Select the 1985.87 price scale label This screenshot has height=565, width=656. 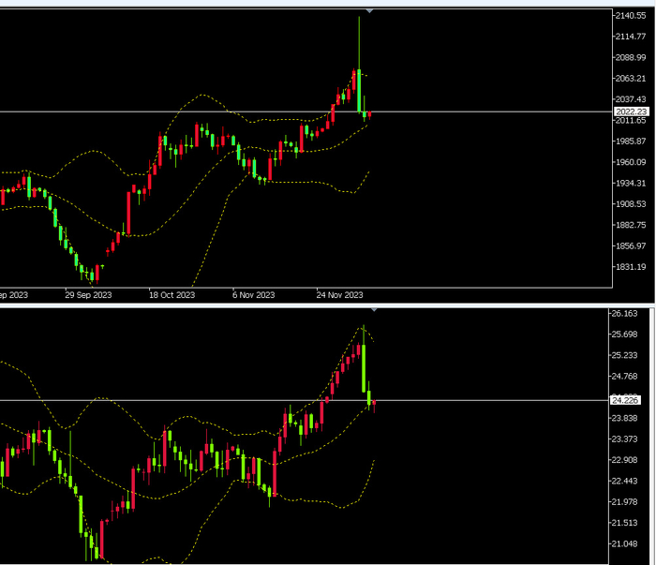[631, 141]
